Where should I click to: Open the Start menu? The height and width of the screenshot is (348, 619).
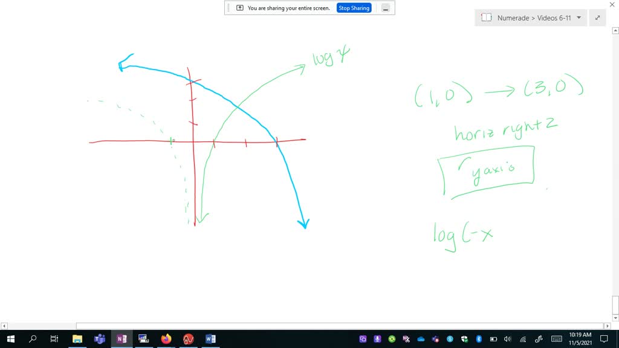[x=11, y=339]
